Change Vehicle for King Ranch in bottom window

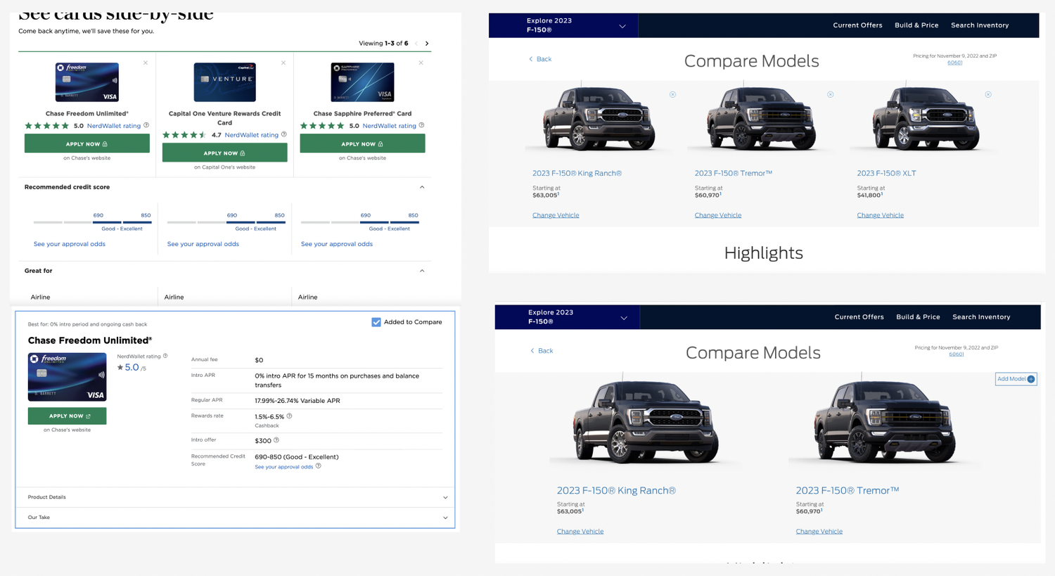580,532
